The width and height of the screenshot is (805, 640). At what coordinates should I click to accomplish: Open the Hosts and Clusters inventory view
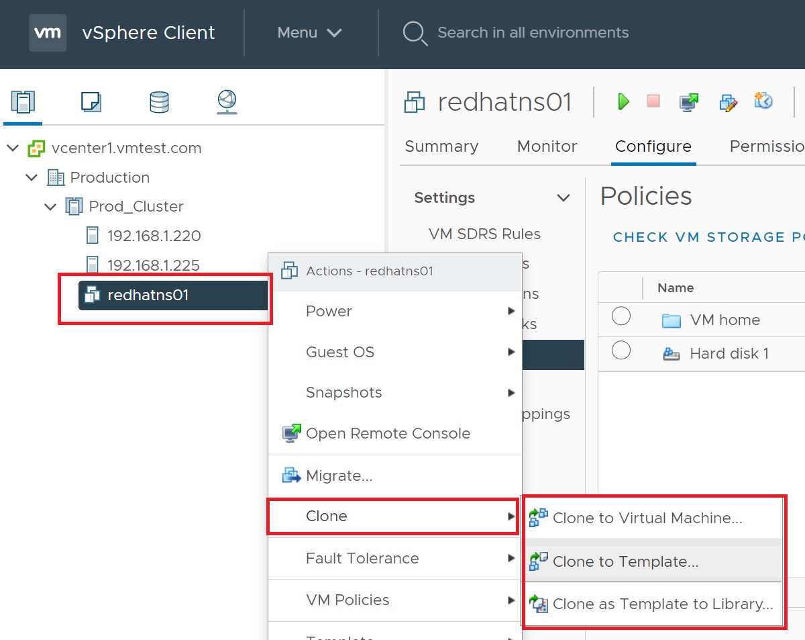[x=23, y=102]
